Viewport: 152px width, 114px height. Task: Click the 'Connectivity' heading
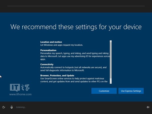47,64
